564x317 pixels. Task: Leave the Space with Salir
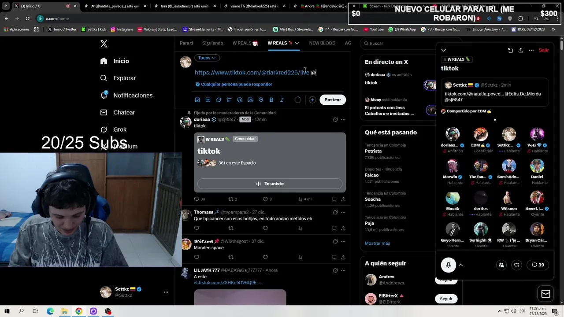point(544,50)
